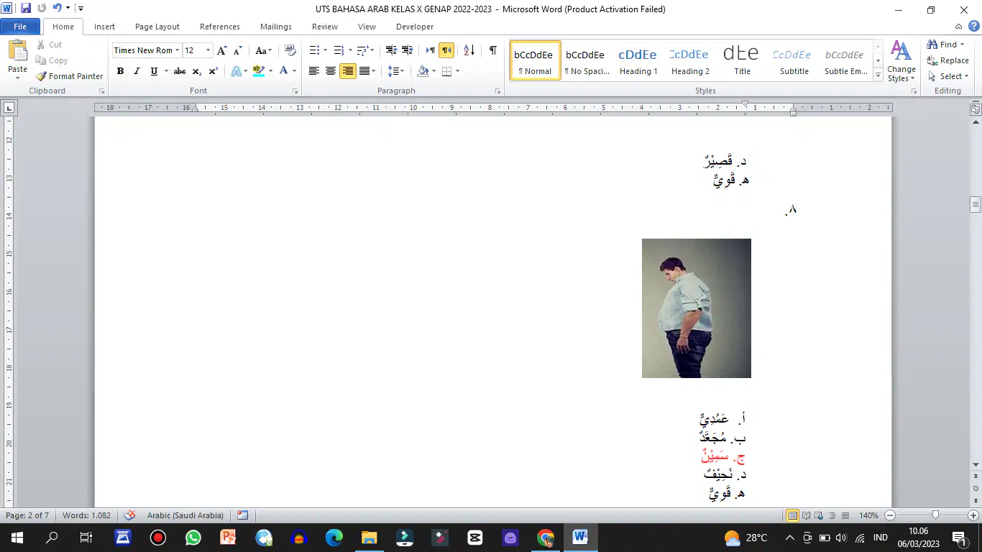Switch to Mailings tab
Image resolution: width=982 pixels, height=552 pixels.
point(276,27)
